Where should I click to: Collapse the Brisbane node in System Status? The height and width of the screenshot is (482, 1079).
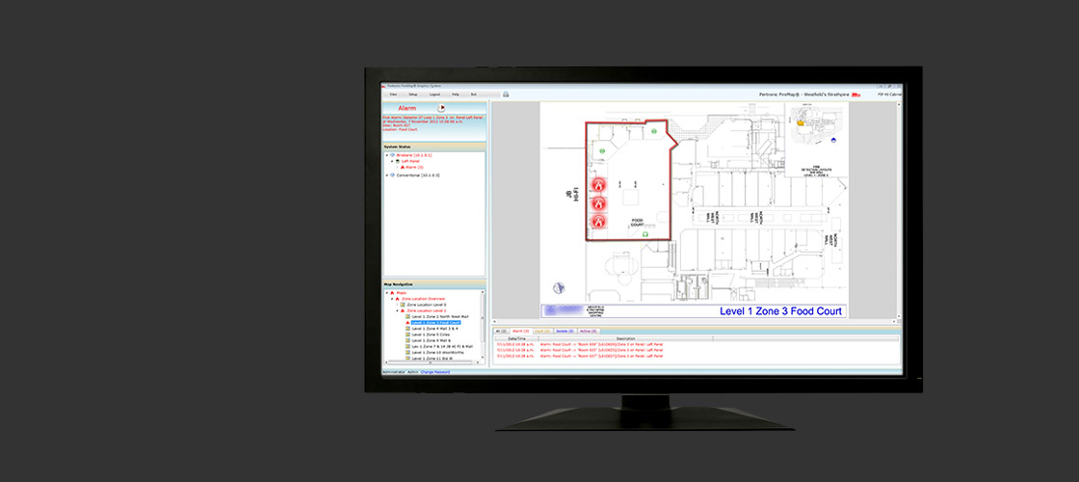[x=386, y=154]
